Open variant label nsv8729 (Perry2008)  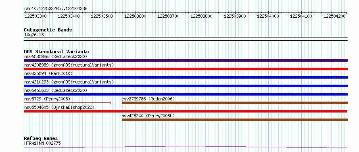pos(47,99)
